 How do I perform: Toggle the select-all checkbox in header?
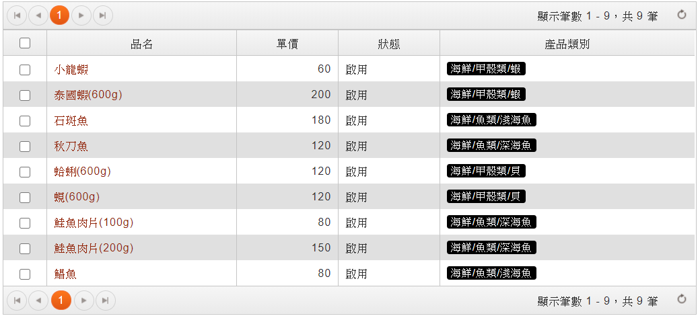tap(25, 43)
